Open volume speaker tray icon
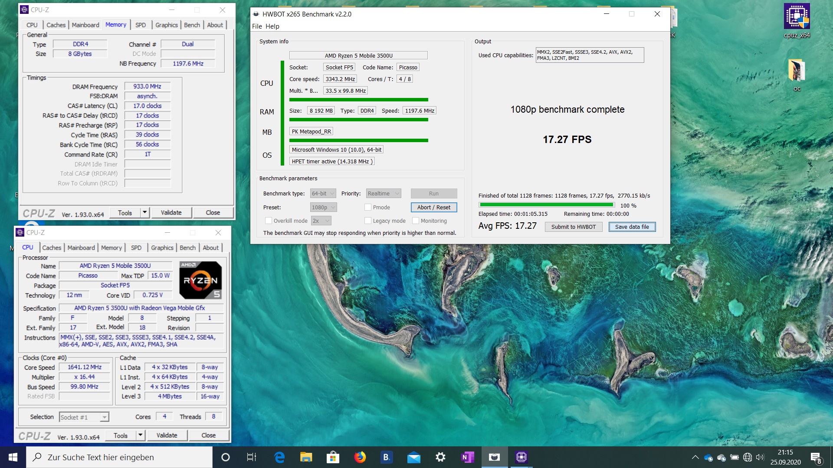833x468 pixels. [760, 457]
